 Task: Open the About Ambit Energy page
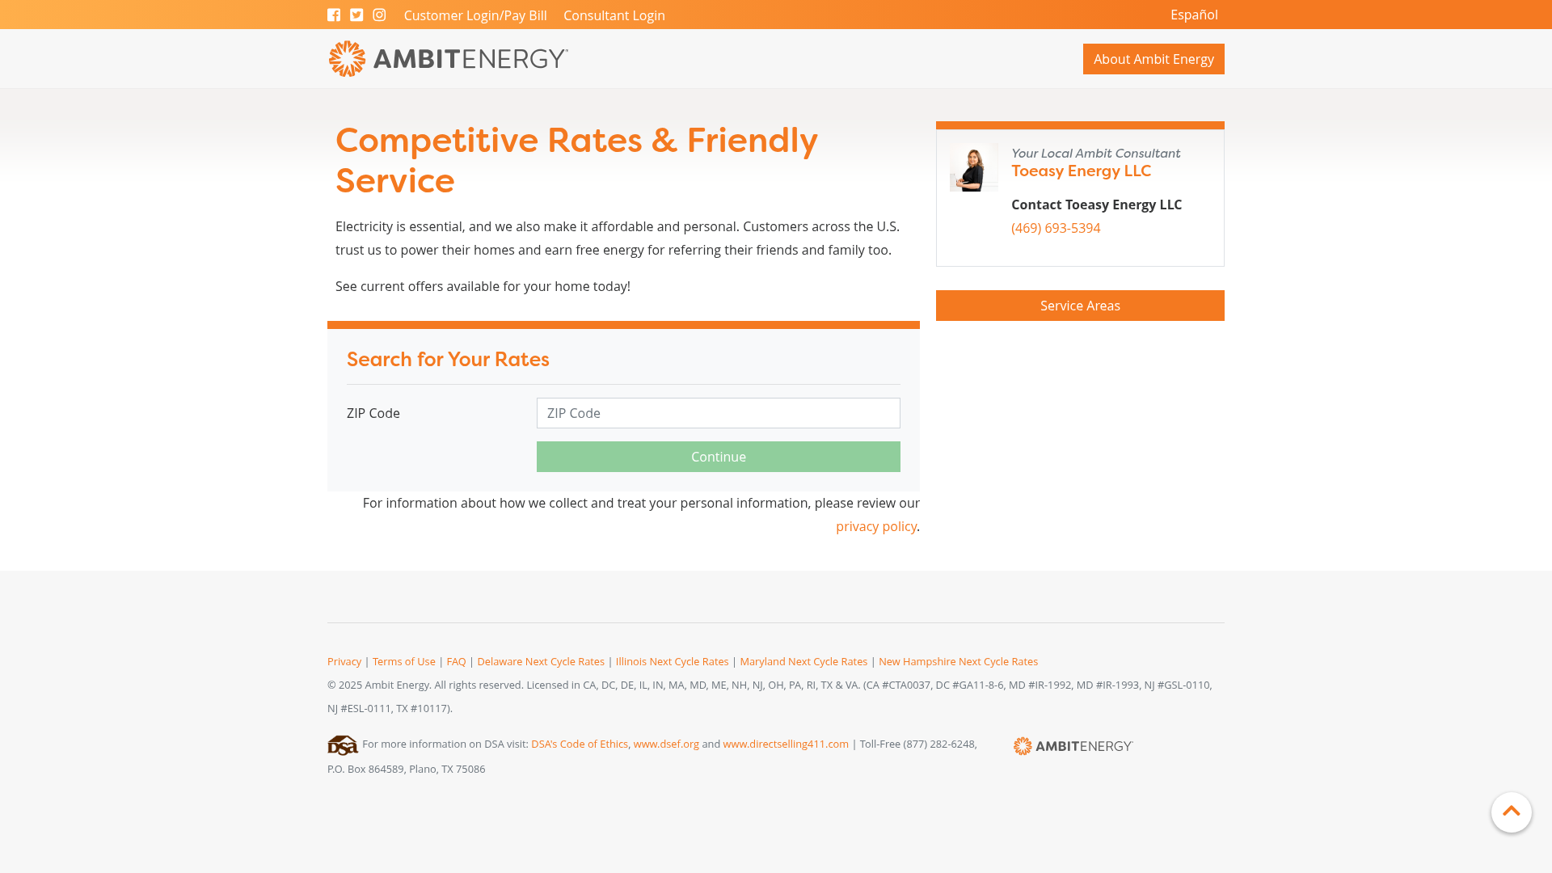[1153, 58]
